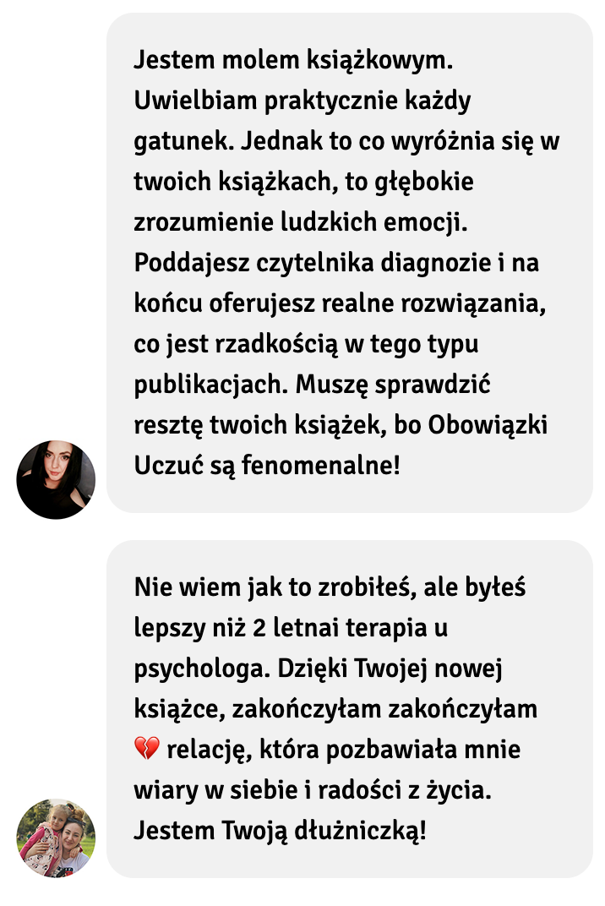This screenshot has width=605, height=906.
Task: Click the line 'Poddajesz czytelnika diagnozie i na'
Action: 336,263
